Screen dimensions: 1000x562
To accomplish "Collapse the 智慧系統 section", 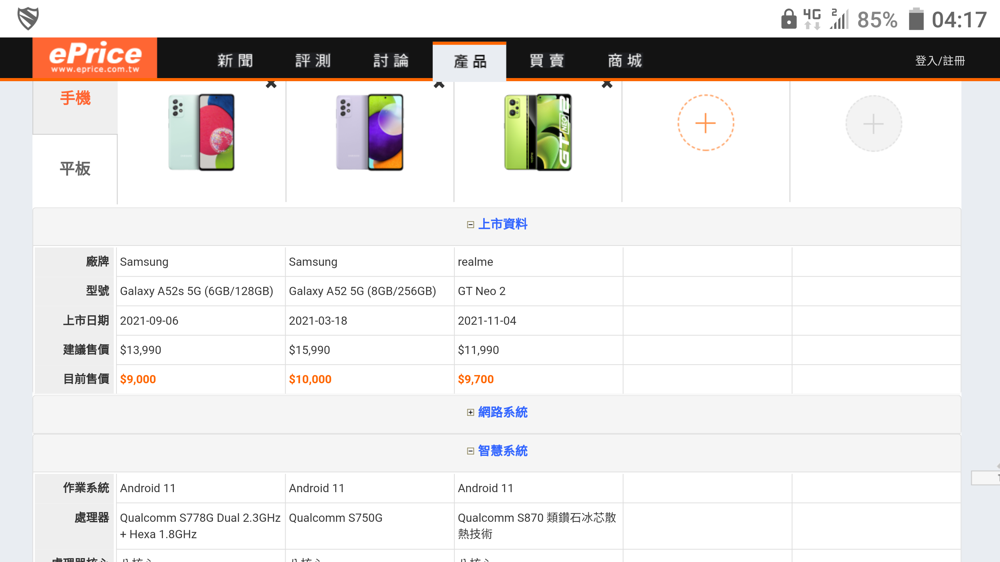I will coord(497,451).
